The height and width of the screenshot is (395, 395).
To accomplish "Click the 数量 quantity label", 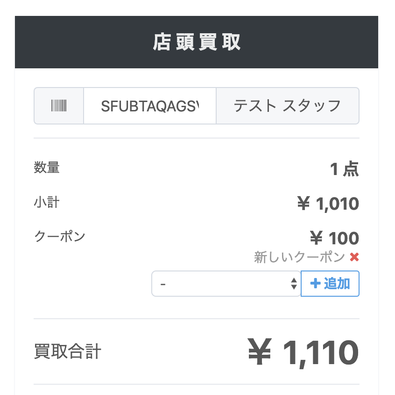I will [47, 168].
